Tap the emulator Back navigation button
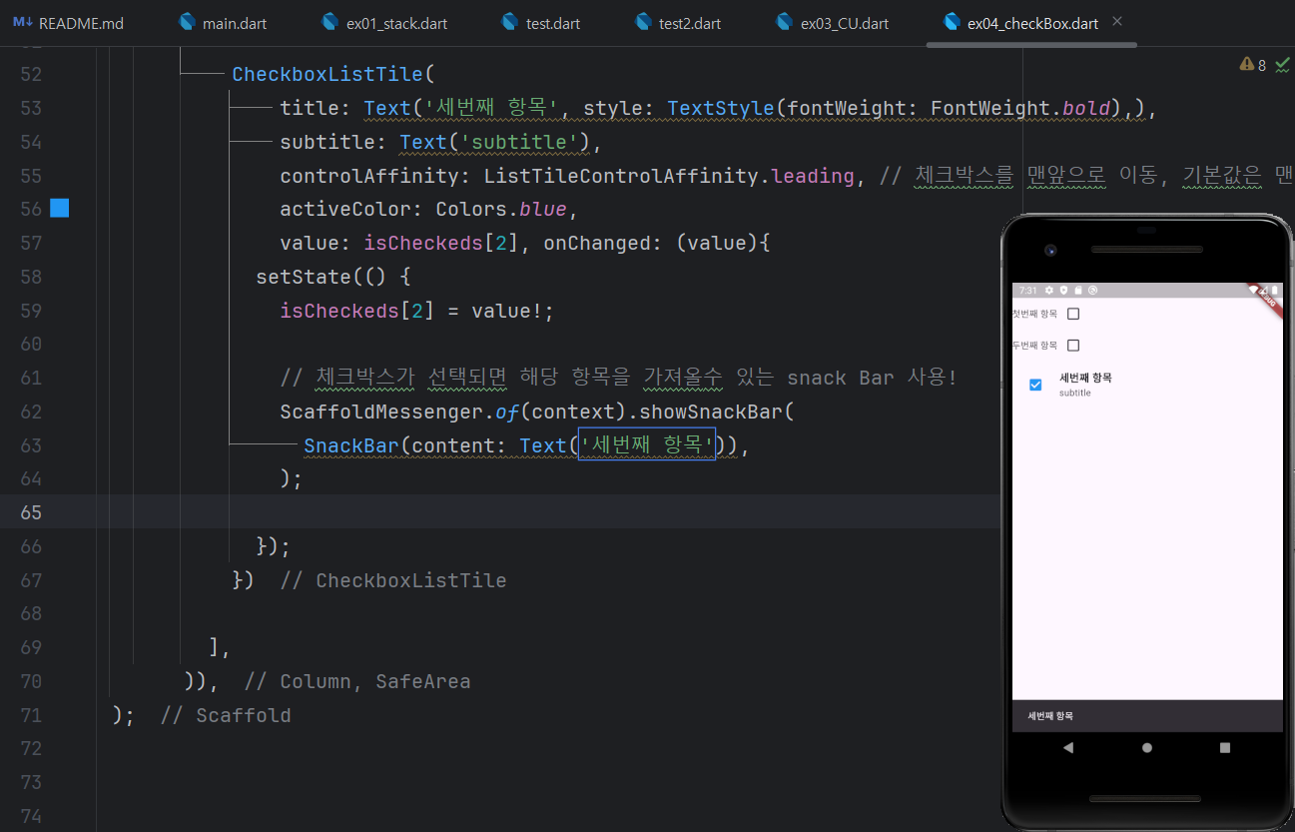Image resolution: width=1295 pixels, height=832 pixels. tap(1068, 747)
